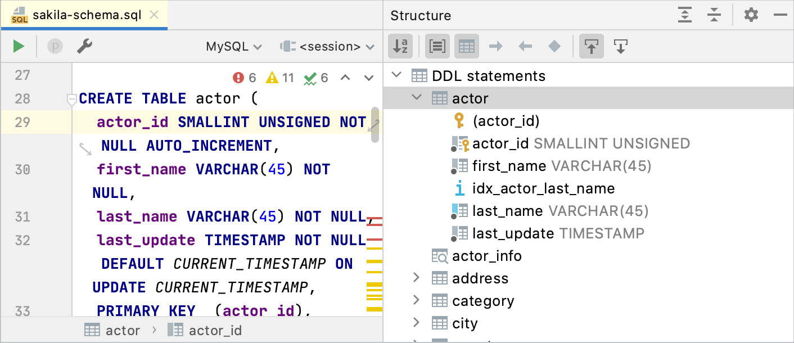The height and width of the screenshot is (343, 794).
Task: Click the list view icon in Structure toolbar
Action: 437,46
